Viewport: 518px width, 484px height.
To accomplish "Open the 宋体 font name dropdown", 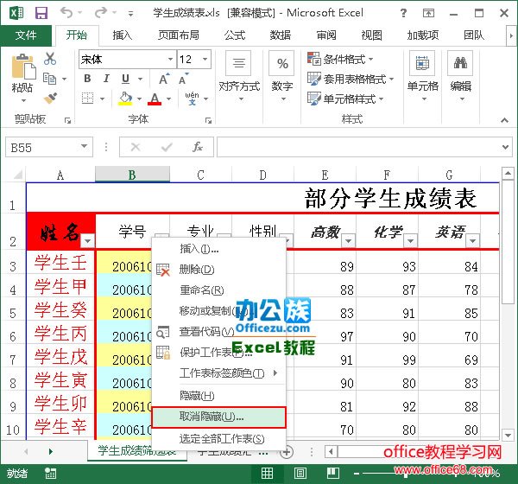I will [x=168, y=60].
